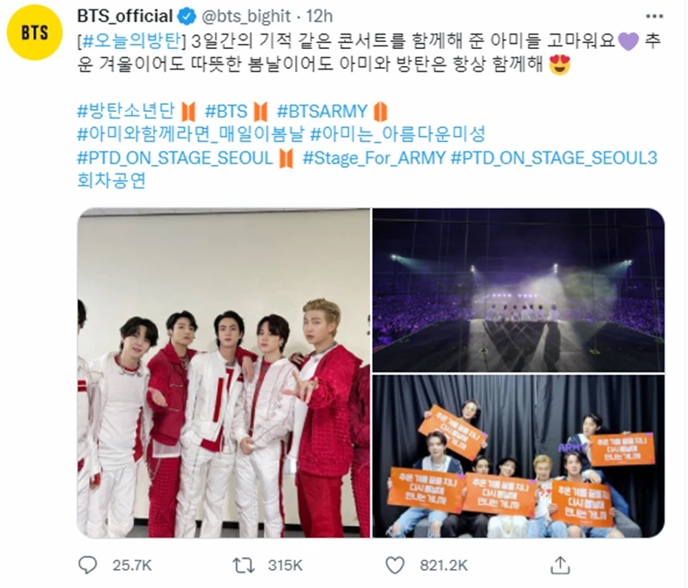Open the #PTD_ON_STAGE_SEOUL hashtag

pos(175,157)
